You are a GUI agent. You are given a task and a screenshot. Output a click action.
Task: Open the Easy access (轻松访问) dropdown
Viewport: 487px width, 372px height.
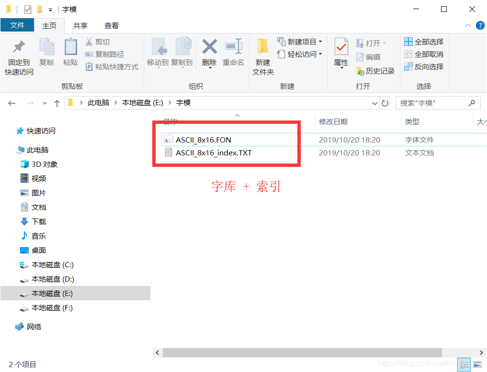(x=320, y=54)
